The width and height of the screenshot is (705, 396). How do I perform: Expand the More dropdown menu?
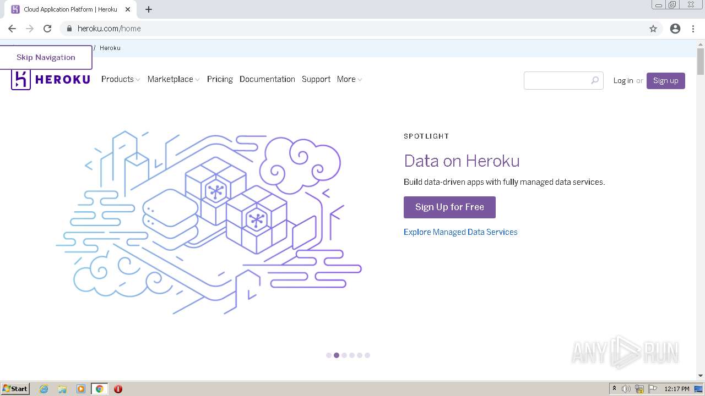pos(350,79)
